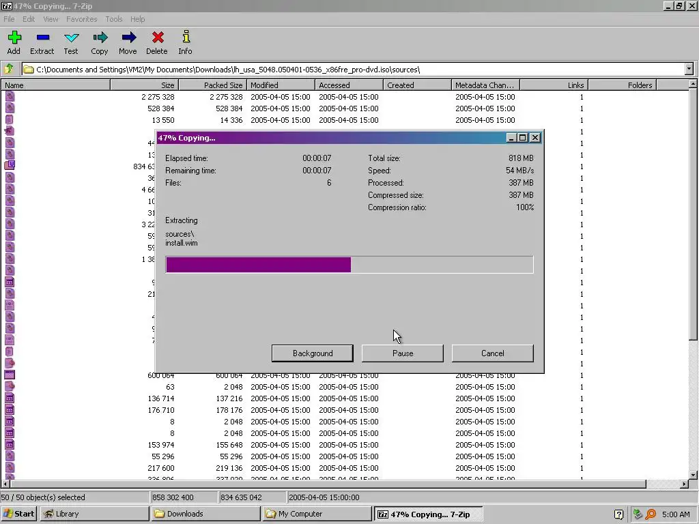The width and height of the screenshot is (699, 524).
Task: Sort by Packed Size column header
Action: pyautogui.click(x=213, y=85)
